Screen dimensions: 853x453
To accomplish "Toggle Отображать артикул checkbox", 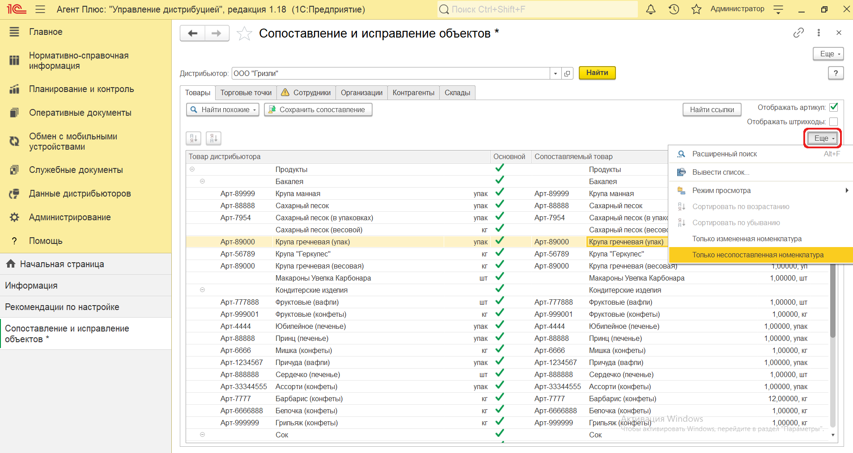I will pyautogui.click(x=833, y=107).
